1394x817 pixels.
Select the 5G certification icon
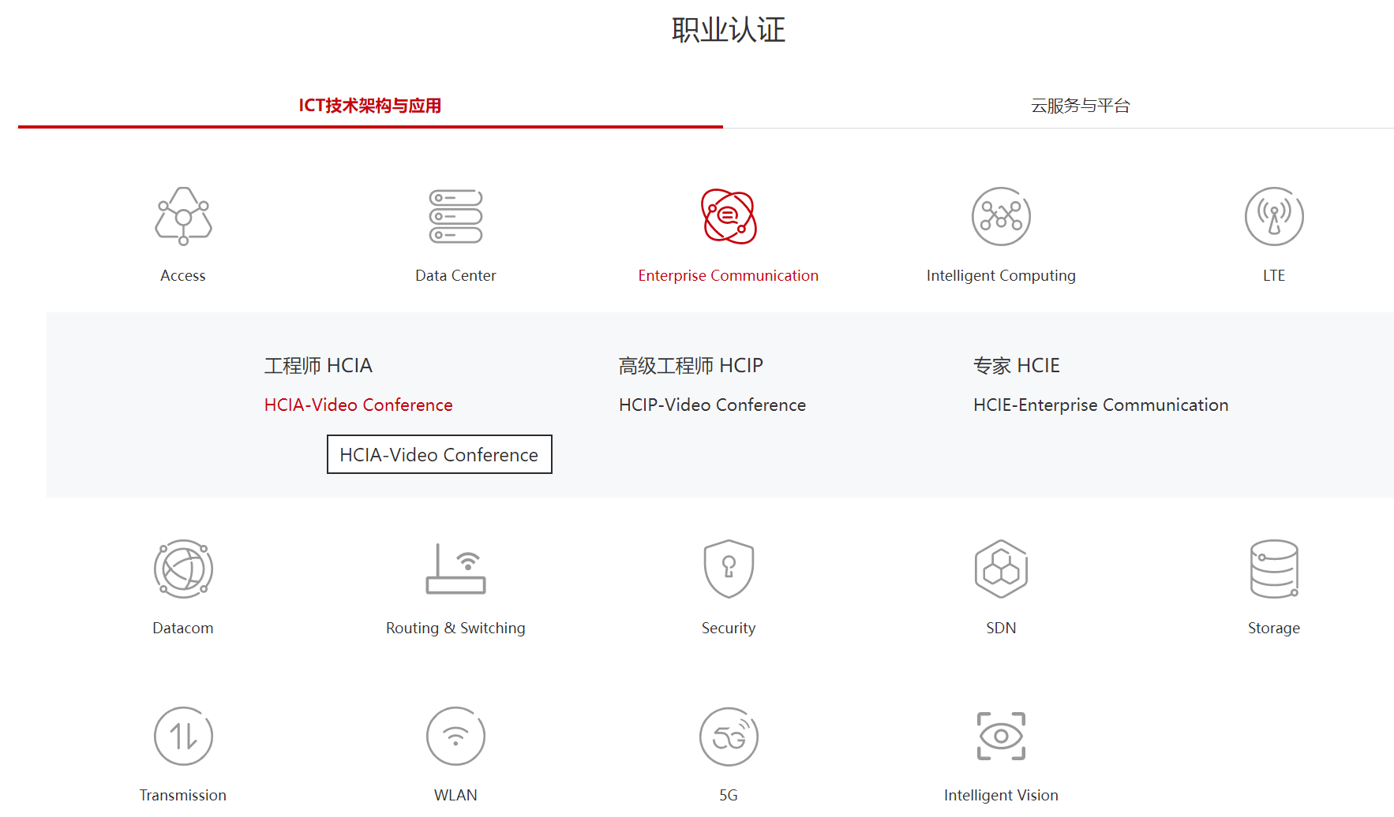point(728,736)
